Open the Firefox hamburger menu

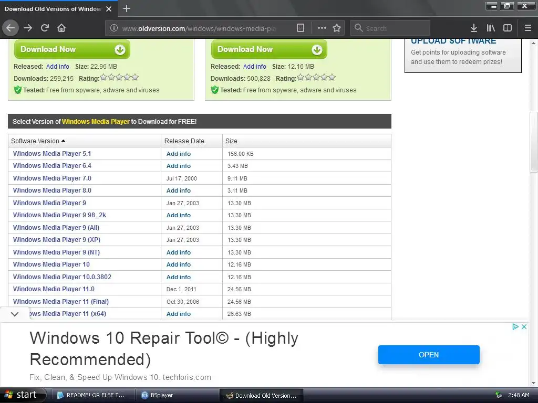[528, 28]
